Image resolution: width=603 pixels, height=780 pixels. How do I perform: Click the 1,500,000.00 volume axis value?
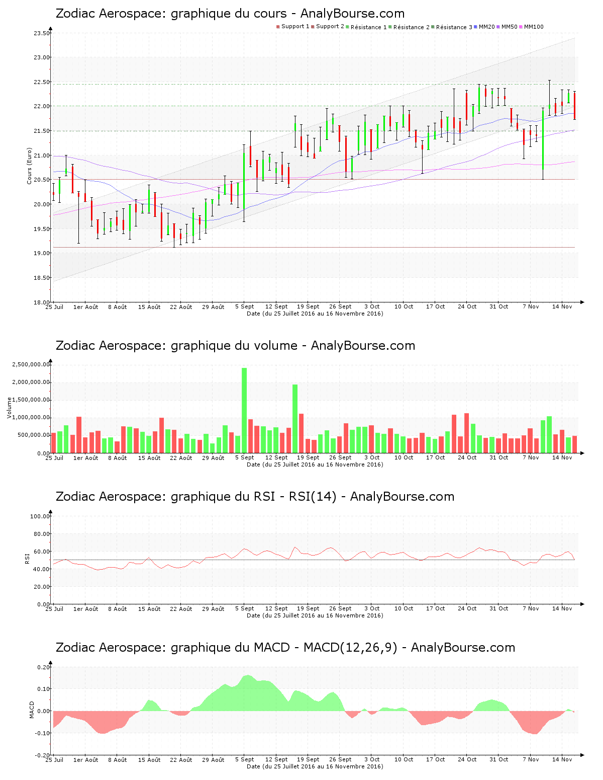[x=31, y=400]
